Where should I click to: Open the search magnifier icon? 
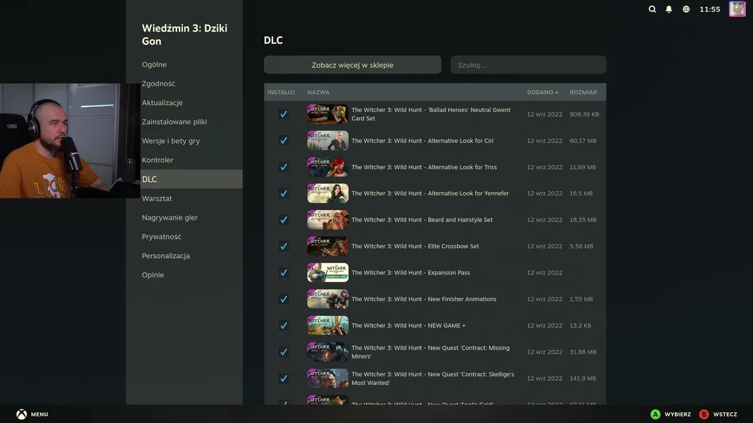tap(652, 9)
